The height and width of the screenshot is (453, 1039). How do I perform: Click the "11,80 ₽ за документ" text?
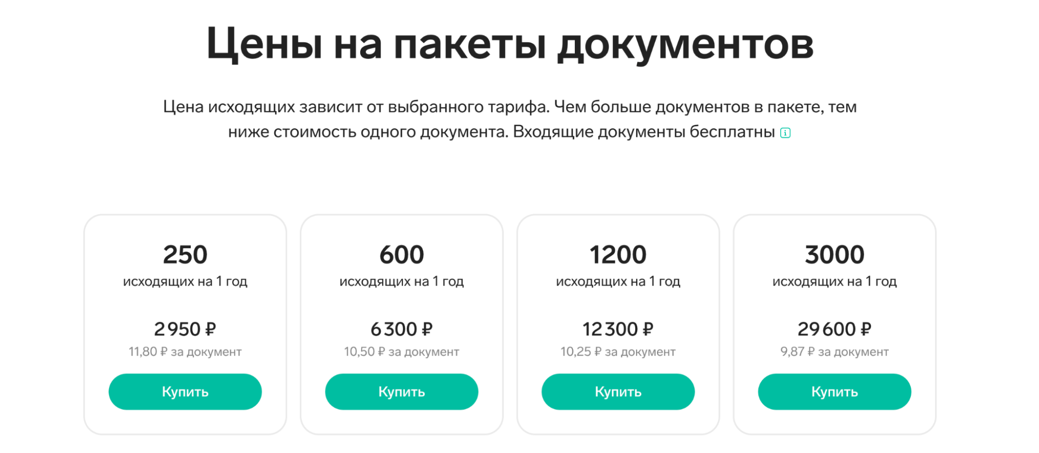(x=185, y=352)
